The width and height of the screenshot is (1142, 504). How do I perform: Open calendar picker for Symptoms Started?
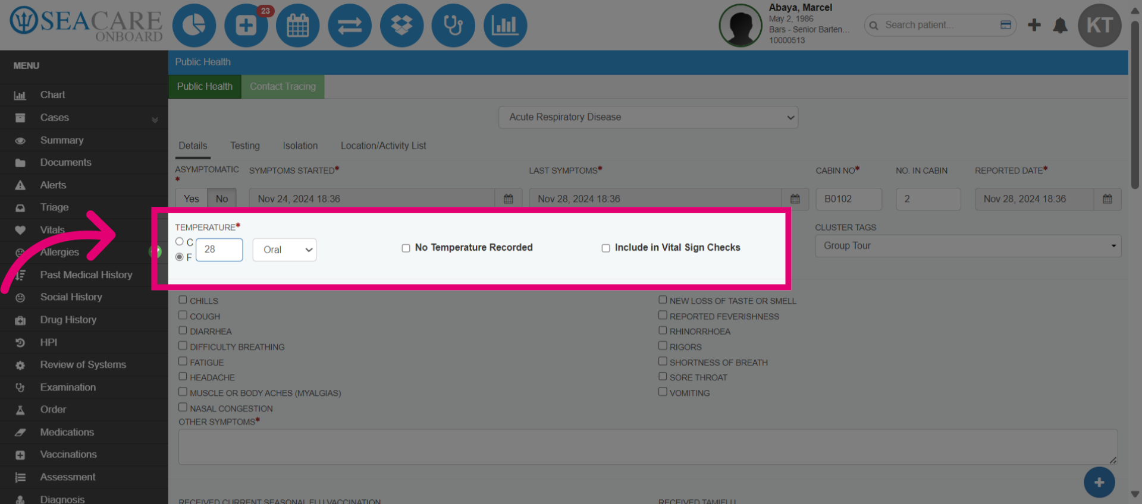coord(509,199)
